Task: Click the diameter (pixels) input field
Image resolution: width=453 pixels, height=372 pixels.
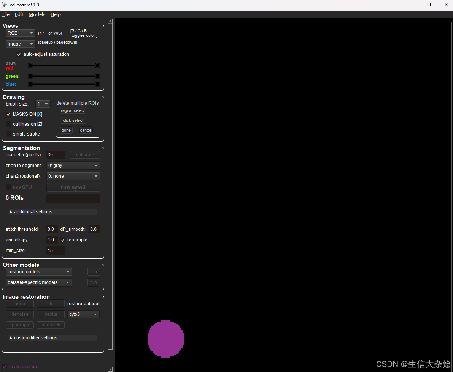Action: pyautogui.click(x=56, y=155)
